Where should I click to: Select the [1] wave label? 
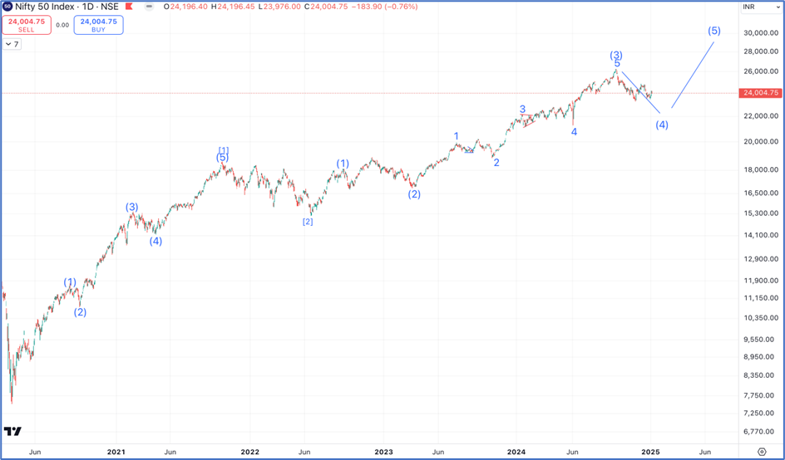pos(224,150)
